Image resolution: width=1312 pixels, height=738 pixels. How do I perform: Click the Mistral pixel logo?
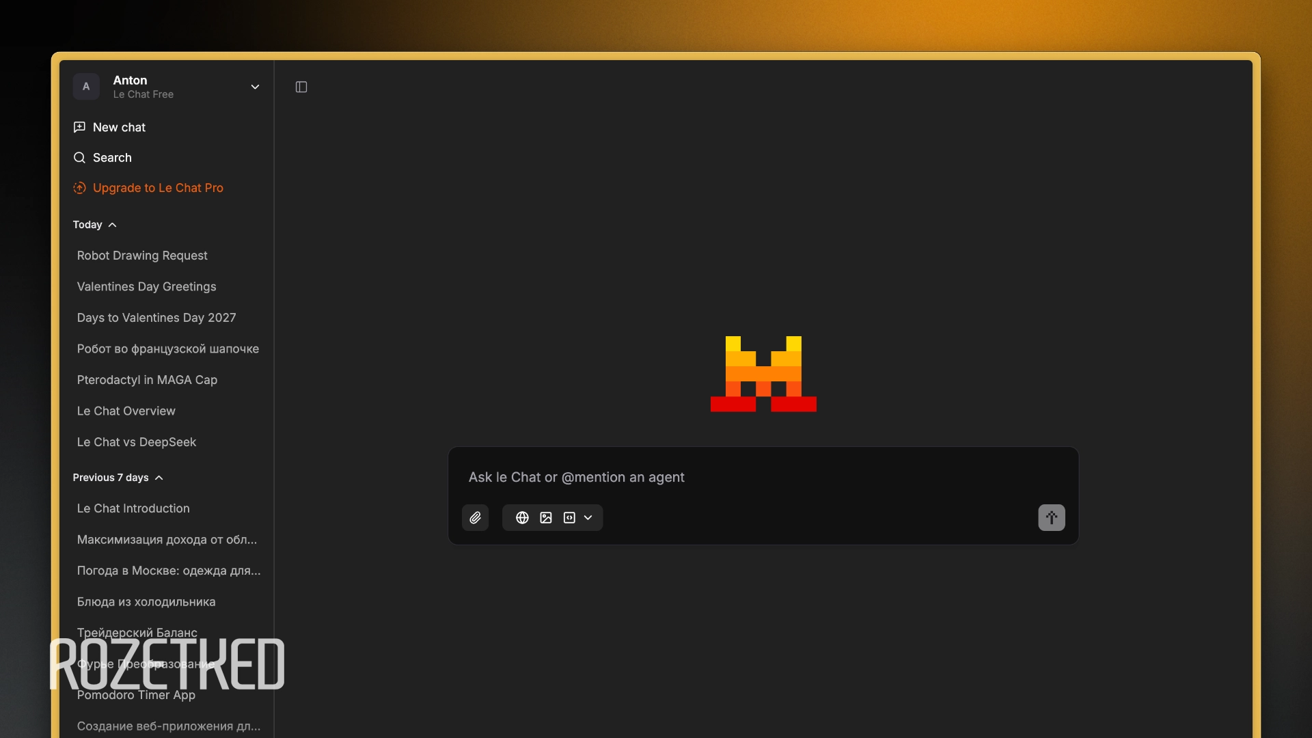pyautogui.click(x=763, y=374)
